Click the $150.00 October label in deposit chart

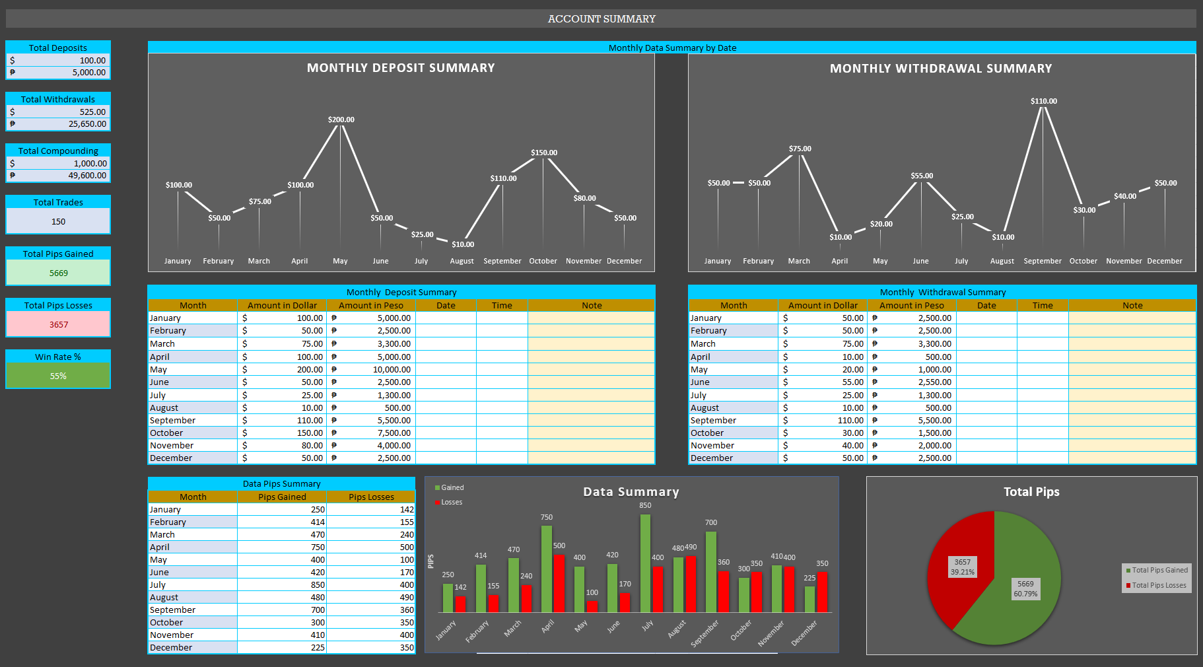(x=544, y=153)
